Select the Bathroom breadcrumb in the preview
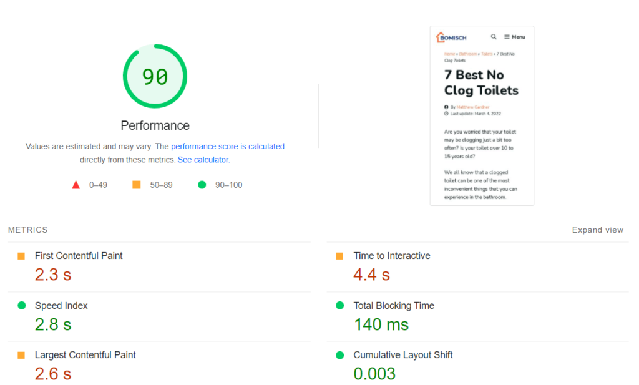The width and height of the screenshot is (639, 385). point(468,54)
